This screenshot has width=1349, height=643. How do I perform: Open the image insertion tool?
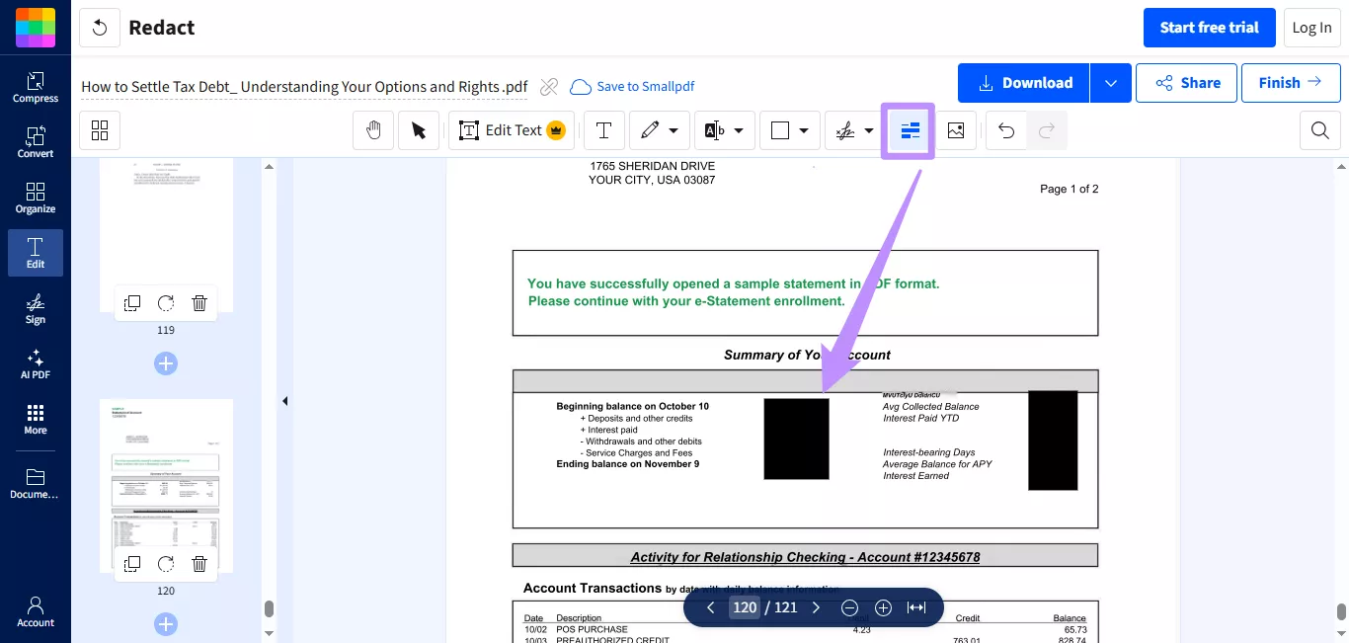click(955, 129)
